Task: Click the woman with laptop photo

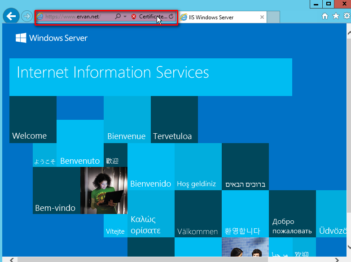Action: click(104, 190)
